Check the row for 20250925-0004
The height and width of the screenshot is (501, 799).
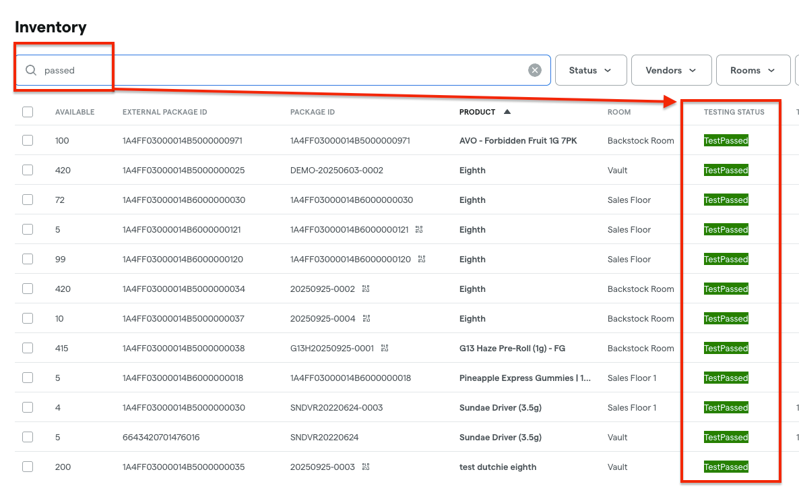click(x=28, y=318)
